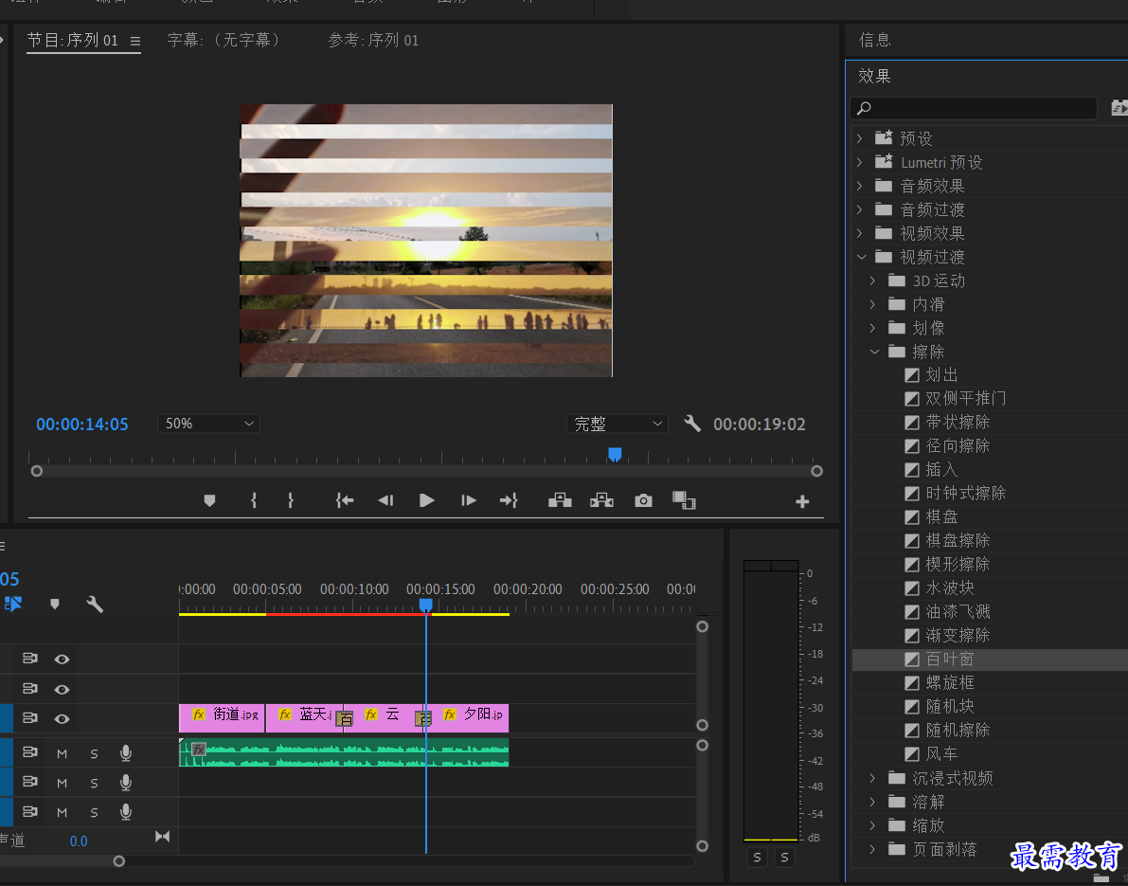Switch to 节目: 序列 01 tab
Screen dimensions: 1128x886
(73, 41)
